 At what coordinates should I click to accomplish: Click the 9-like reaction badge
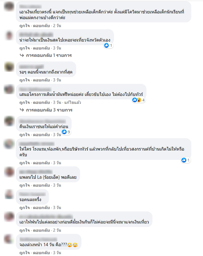click(x=66, y=132)
